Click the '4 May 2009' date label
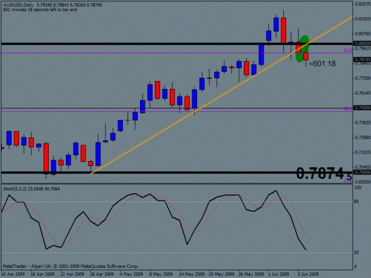Image resolution: width=371 pixels, height=278 pixels. tap(131, 274)
